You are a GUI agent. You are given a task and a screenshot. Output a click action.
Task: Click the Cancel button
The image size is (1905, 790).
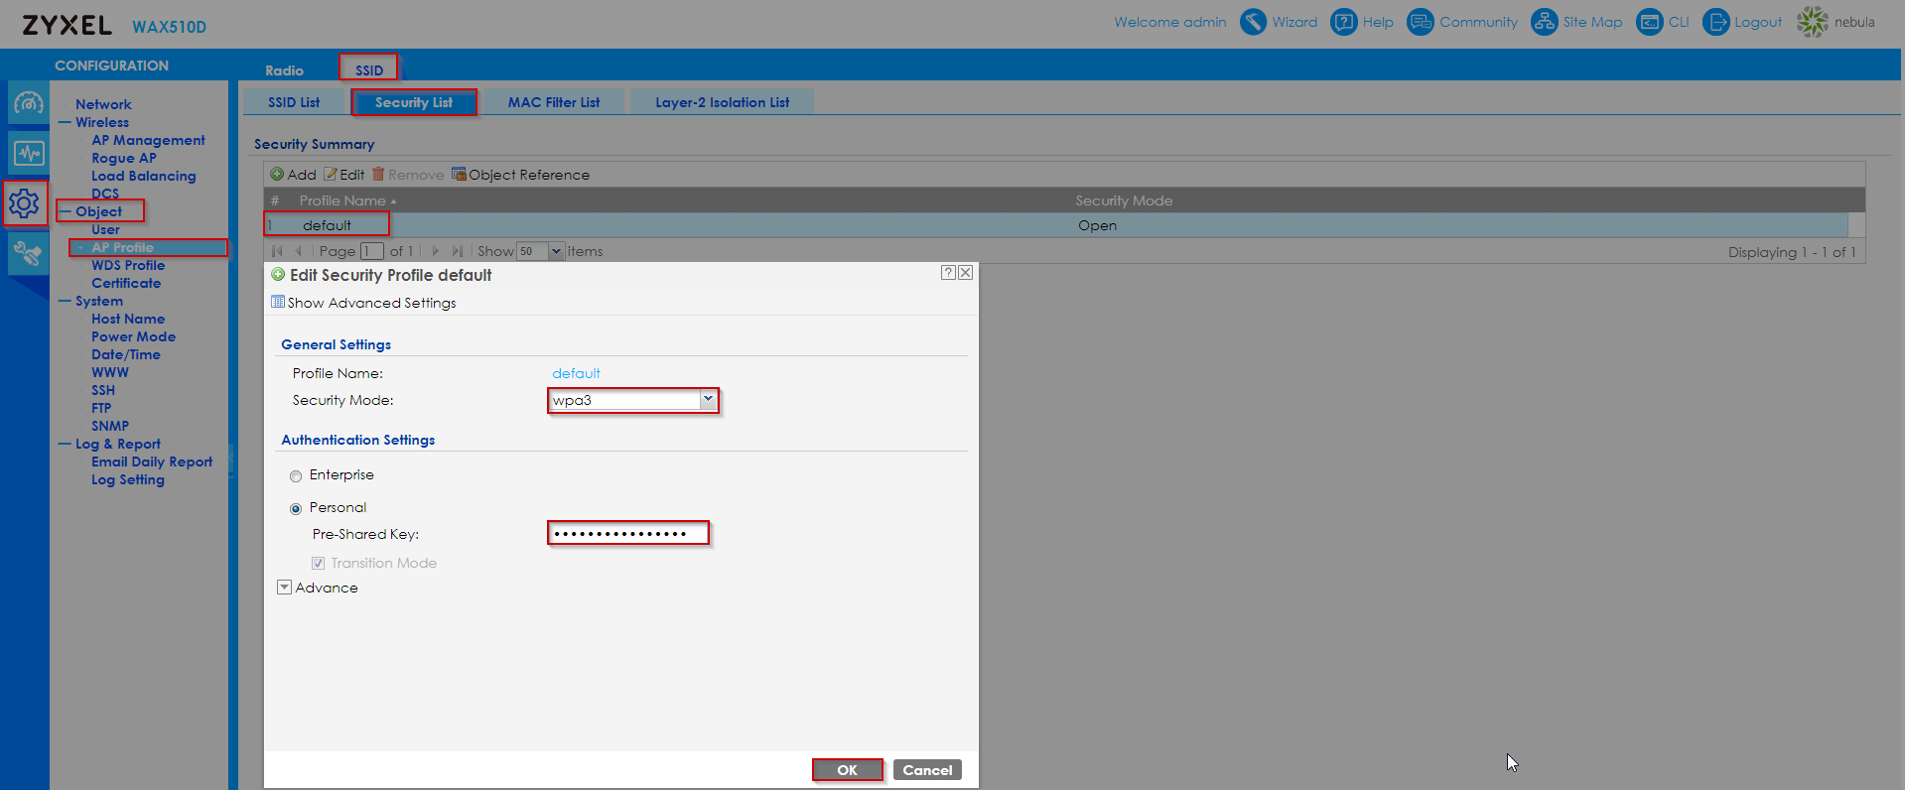tap(927, 770)
